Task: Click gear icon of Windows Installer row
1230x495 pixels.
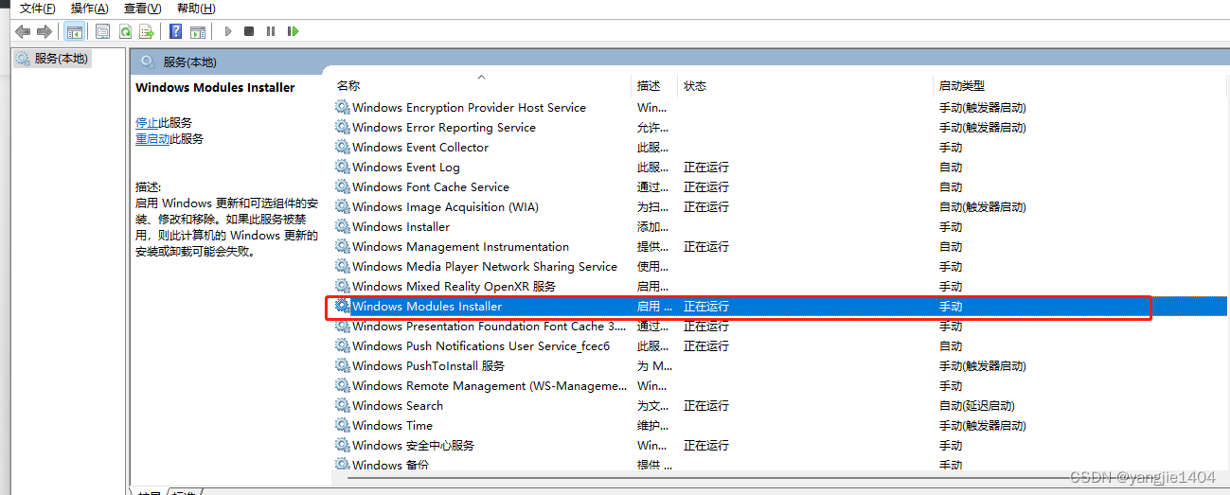Action: (x=342, y=226)
